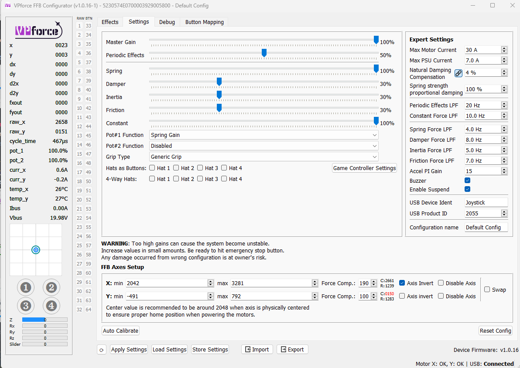Toggle the Enable Suspend checkbox
Viewport: 520px width, 368px height.
point(467,189)
